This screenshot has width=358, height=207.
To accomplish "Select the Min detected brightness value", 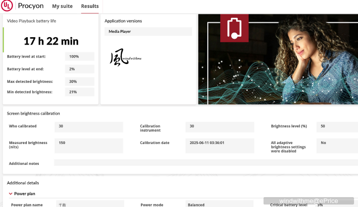I will point(80,92).
